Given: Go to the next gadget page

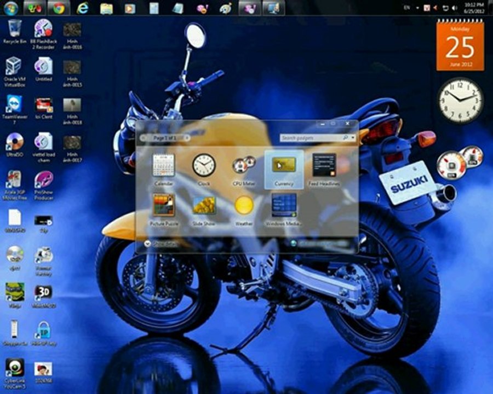Looking at the screenshot, I should pyautogui.click(x=187, y=137).
